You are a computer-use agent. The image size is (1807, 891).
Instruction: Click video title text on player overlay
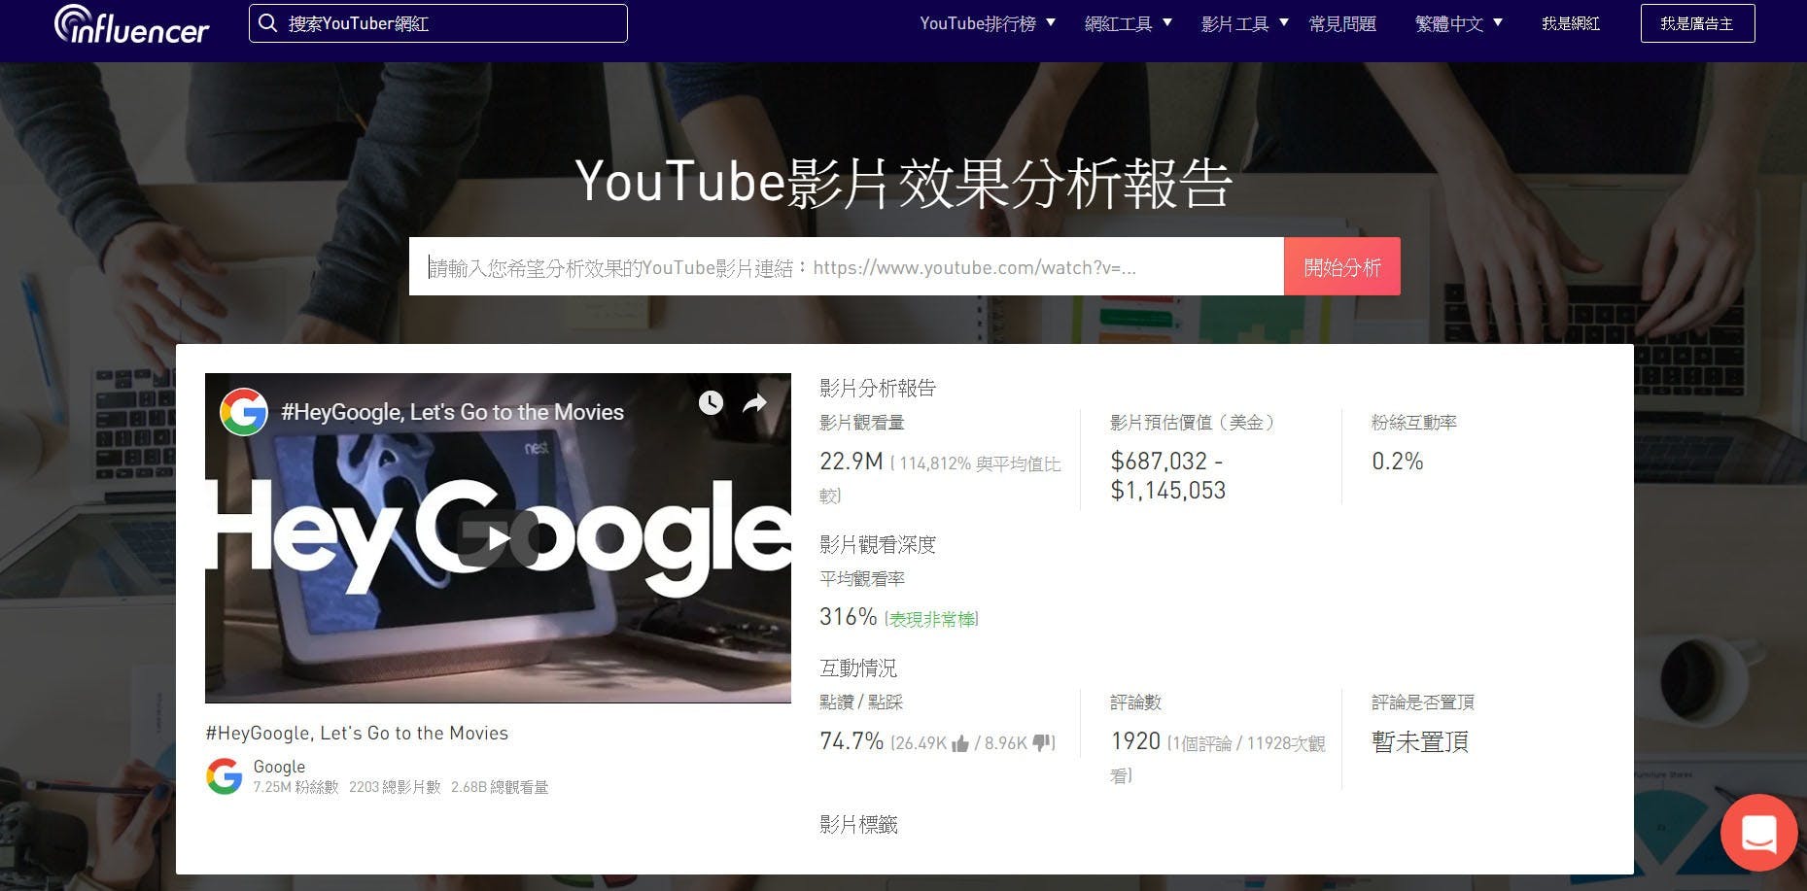coord(453,412)
